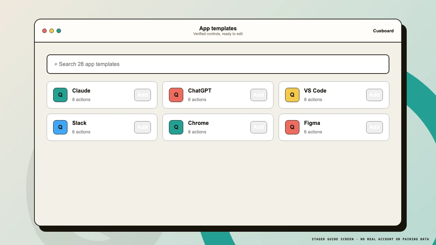Click the search magnifier icon
Image resolution: width=436 pixels, height=245 pixels.
coord(56,64)
